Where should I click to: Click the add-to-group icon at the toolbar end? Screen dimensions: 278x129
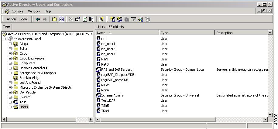pyautogui.click(x=148, y=19)
